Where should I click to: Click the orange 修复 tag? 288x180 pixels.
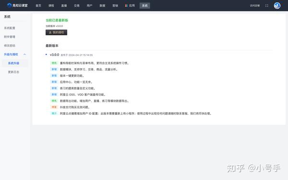[54, 107]
